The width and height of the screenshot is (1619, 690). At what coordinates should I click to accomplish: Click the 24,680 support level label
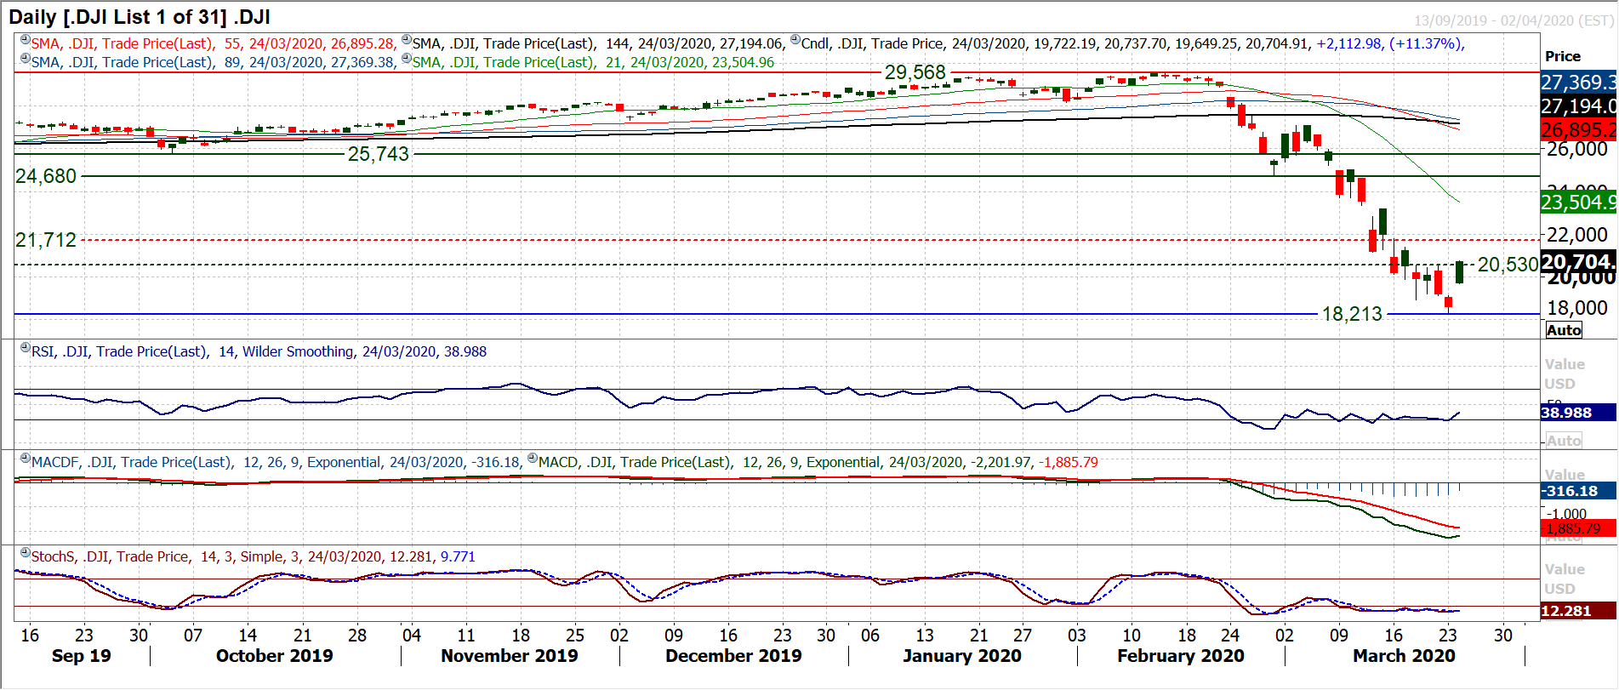click(46, 176)
